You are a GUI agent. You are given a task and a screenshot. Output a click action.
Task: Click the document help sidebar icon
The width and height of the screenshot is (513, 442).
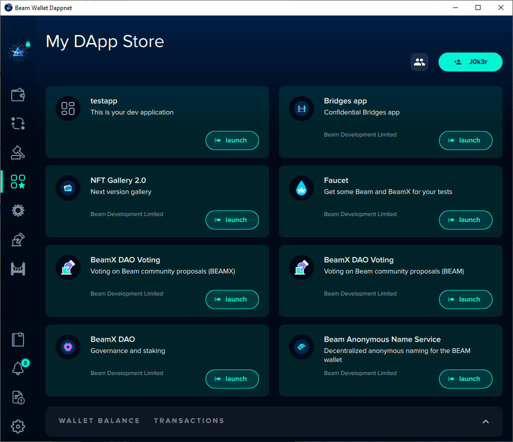18,397
